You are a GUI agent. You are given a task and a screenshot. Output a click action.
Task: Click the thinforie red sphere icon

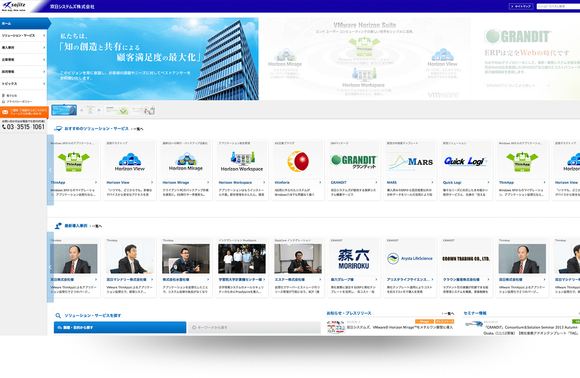[x=298, y=162]
